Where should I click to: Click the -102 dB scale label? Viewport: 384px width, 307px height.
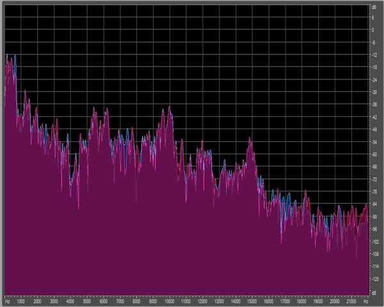[374, 242]
